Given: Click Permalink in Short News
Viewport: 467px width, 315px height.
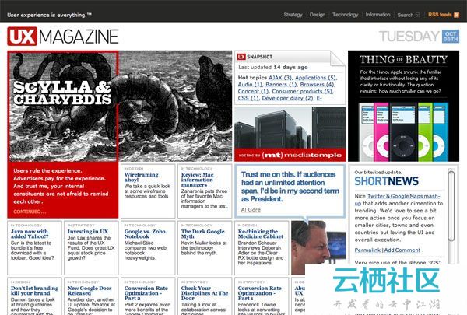Looking at the screenshot, I should click(x=367, y=250).
